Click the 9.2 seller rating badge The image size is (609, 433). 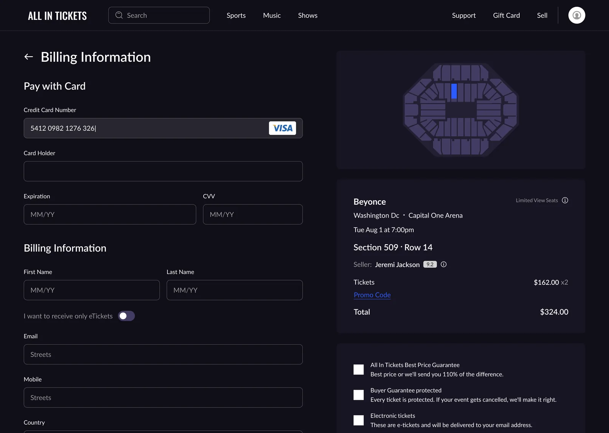(430, 264)
